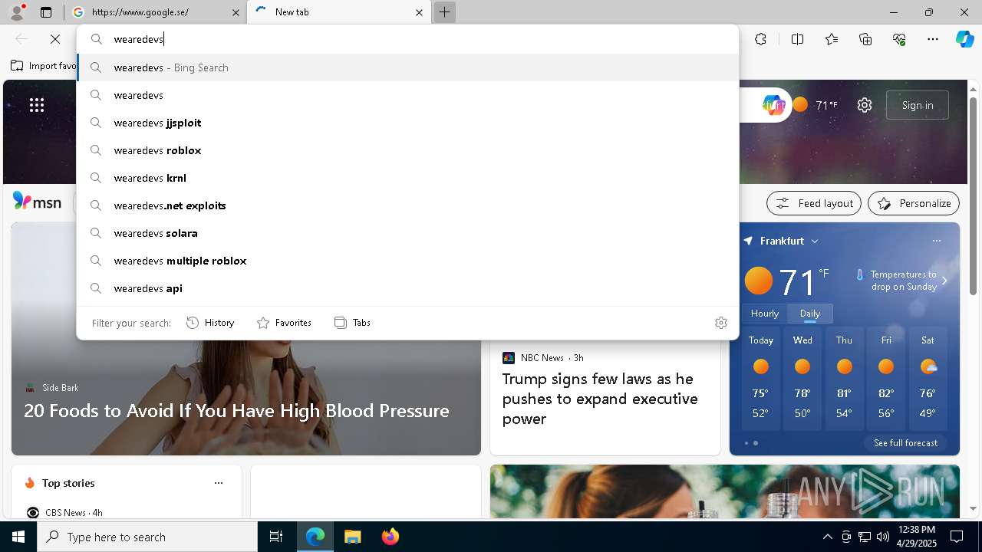
Task: Open the Edge profile icon
Action: pos(17,12)
